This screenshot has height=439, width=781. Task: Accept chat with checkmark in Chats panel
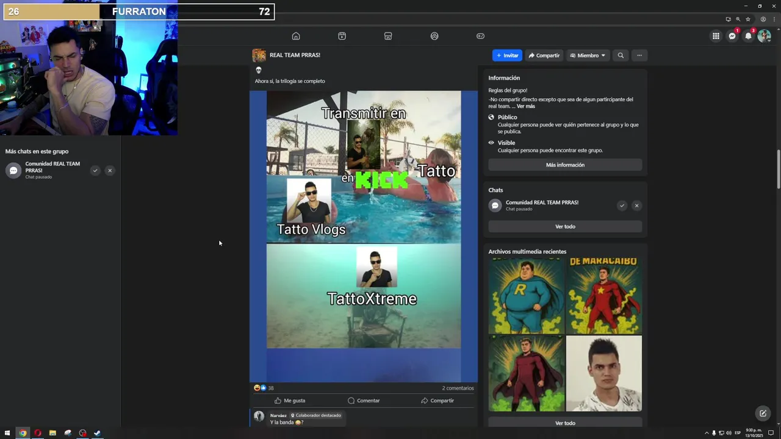(622, 205)
